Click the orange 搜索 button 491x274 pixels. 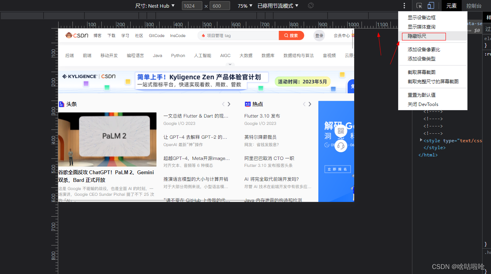(x=291, y=35)
